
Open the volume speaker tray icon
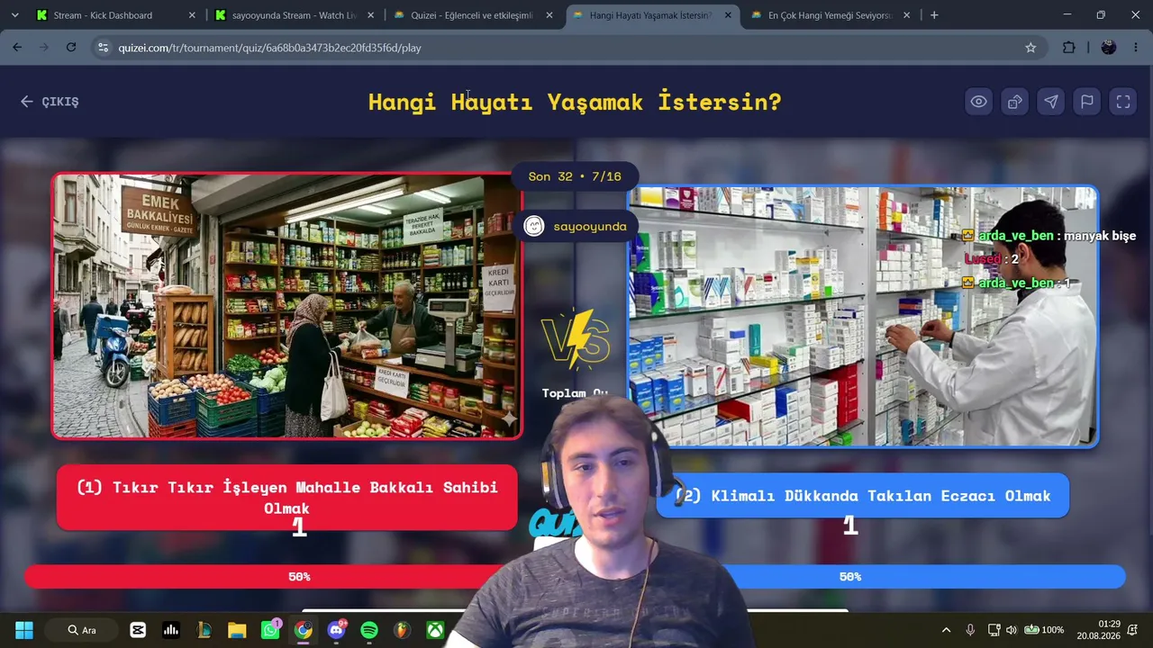[x=1012, y=630]
